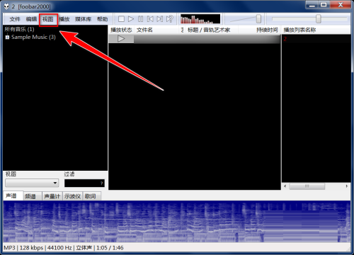
Task: Jump to previous track icon
Action: 150,19
